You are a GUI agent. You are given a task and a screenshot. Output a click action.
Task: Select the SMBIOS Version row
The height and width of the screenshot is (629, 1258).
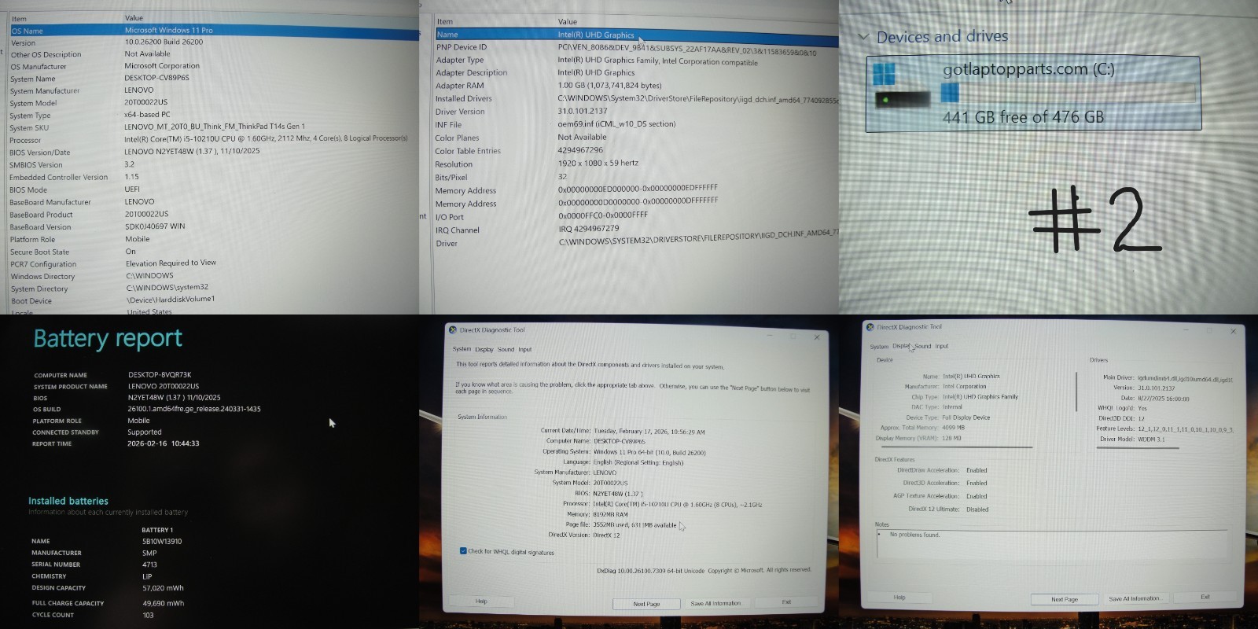click(x=214, y=165)
